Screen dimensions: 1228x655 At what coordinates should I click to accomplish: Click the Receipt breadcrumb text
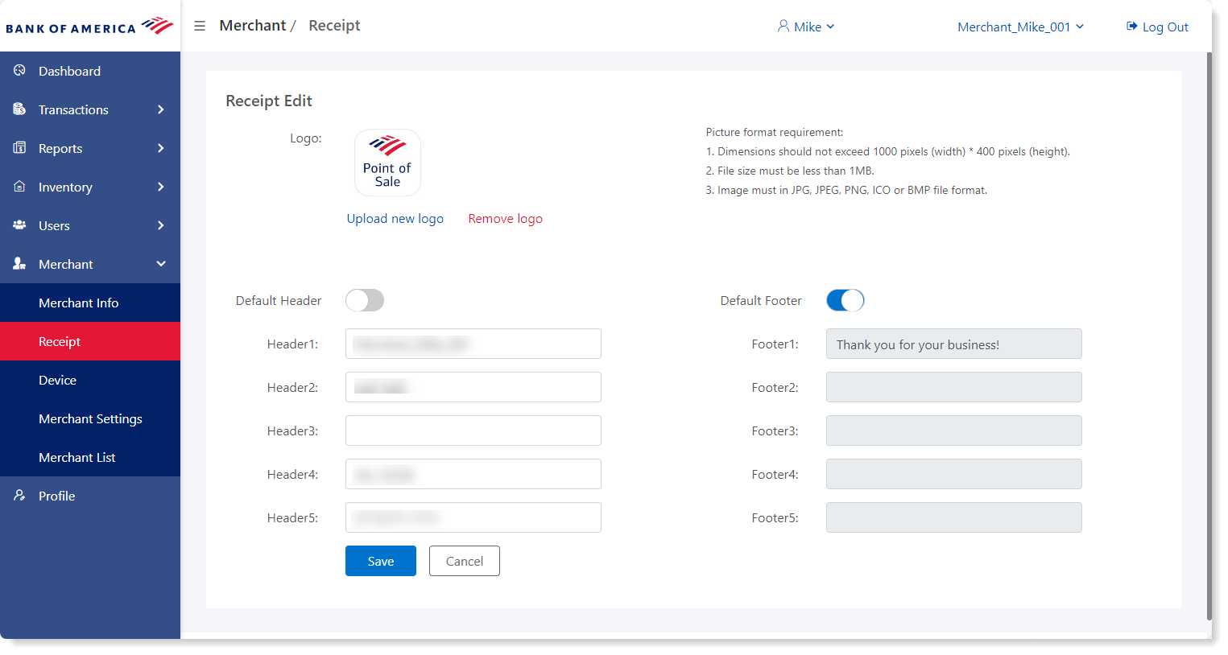tap(334, 25)
